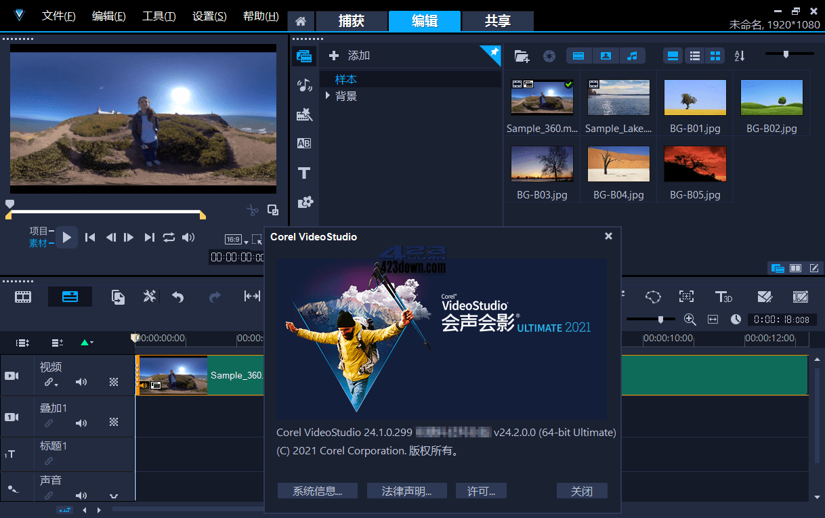825x518 pixels.
Task: Select the Title tool icon
Action: (304, 173)
